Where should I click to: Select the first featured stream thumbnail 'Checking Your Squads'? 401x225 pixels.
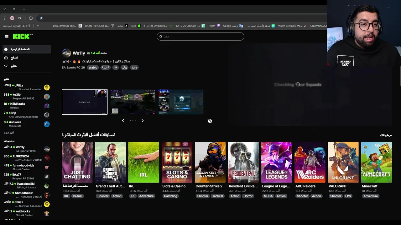click(x=85, y=102)
